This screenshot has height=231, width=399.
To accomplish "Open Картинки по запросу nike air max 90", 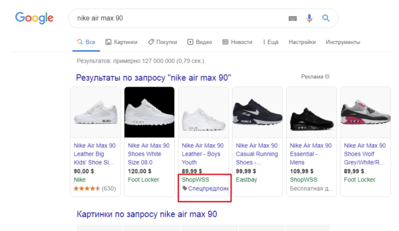I will point(147,214).
